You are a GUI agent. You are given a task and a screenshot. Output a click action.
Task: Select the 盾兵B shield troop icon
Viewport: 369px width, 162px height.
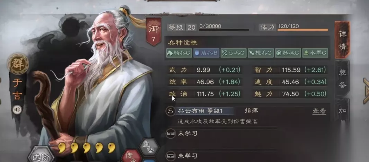(x=206, y=53)
